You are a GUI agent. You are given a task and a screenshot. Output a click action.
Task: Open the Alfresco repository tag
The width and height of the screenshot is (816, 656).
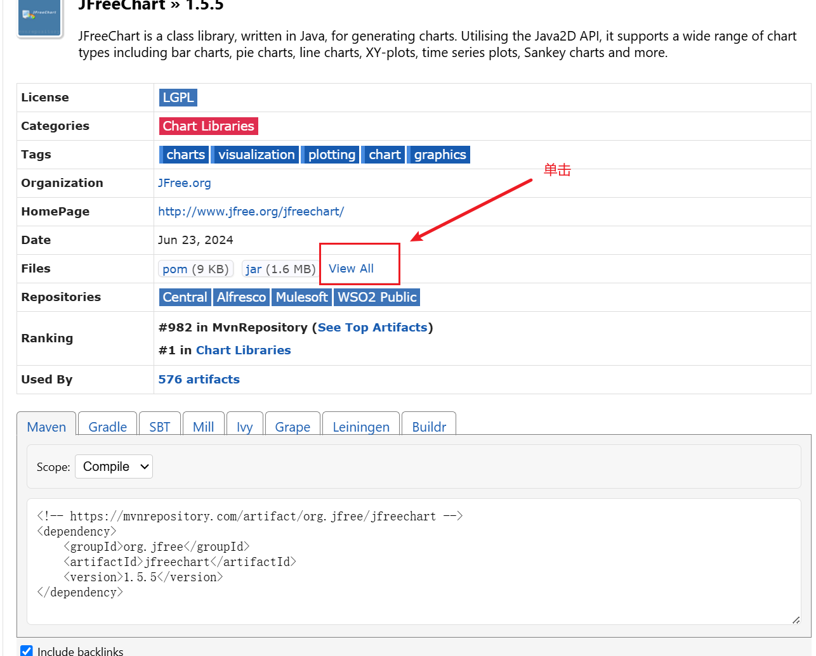(x=241, y=297)
